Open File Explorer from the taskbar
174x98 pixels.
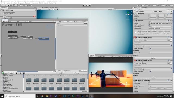(47, 96)
